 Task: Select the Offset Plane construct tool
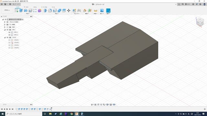[85, 11]
